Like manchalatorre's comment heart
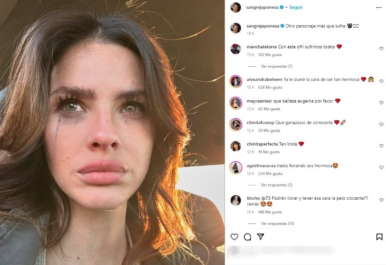This screenshot has width=386, height=265. [381, 49]
